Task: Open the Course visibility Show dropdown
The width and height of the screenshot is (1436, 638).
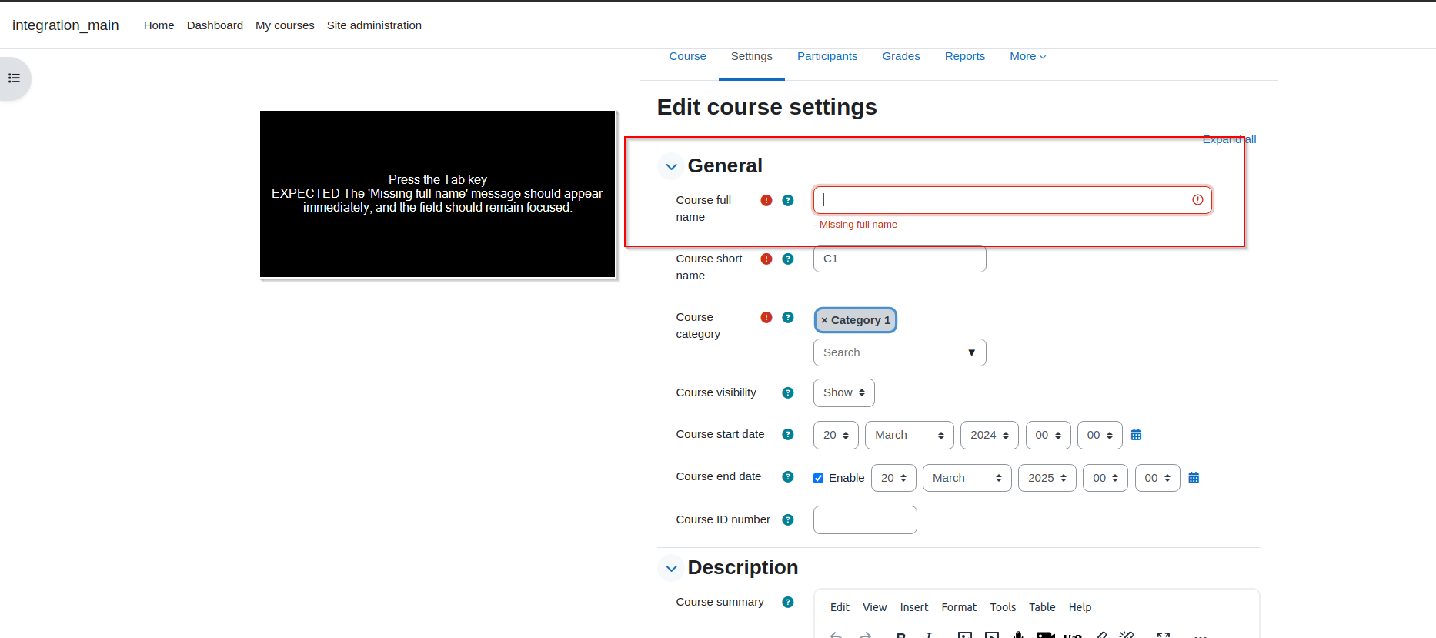Action: [844, 392]
